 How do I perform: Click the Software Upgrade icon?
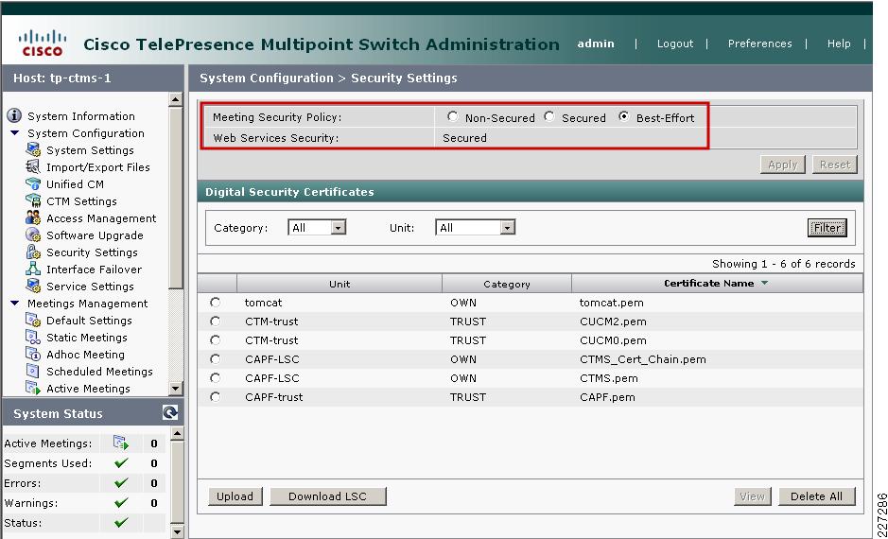click(x=33, y=235)
